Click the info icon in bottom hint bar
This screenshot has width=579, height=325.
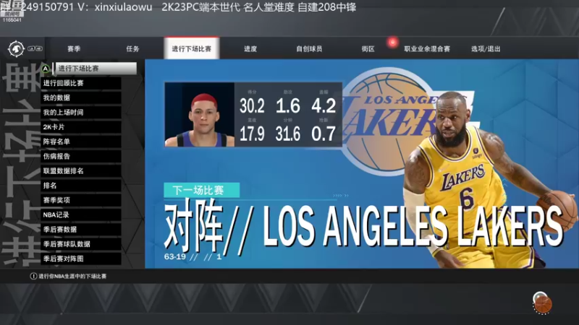pos(33,276)
